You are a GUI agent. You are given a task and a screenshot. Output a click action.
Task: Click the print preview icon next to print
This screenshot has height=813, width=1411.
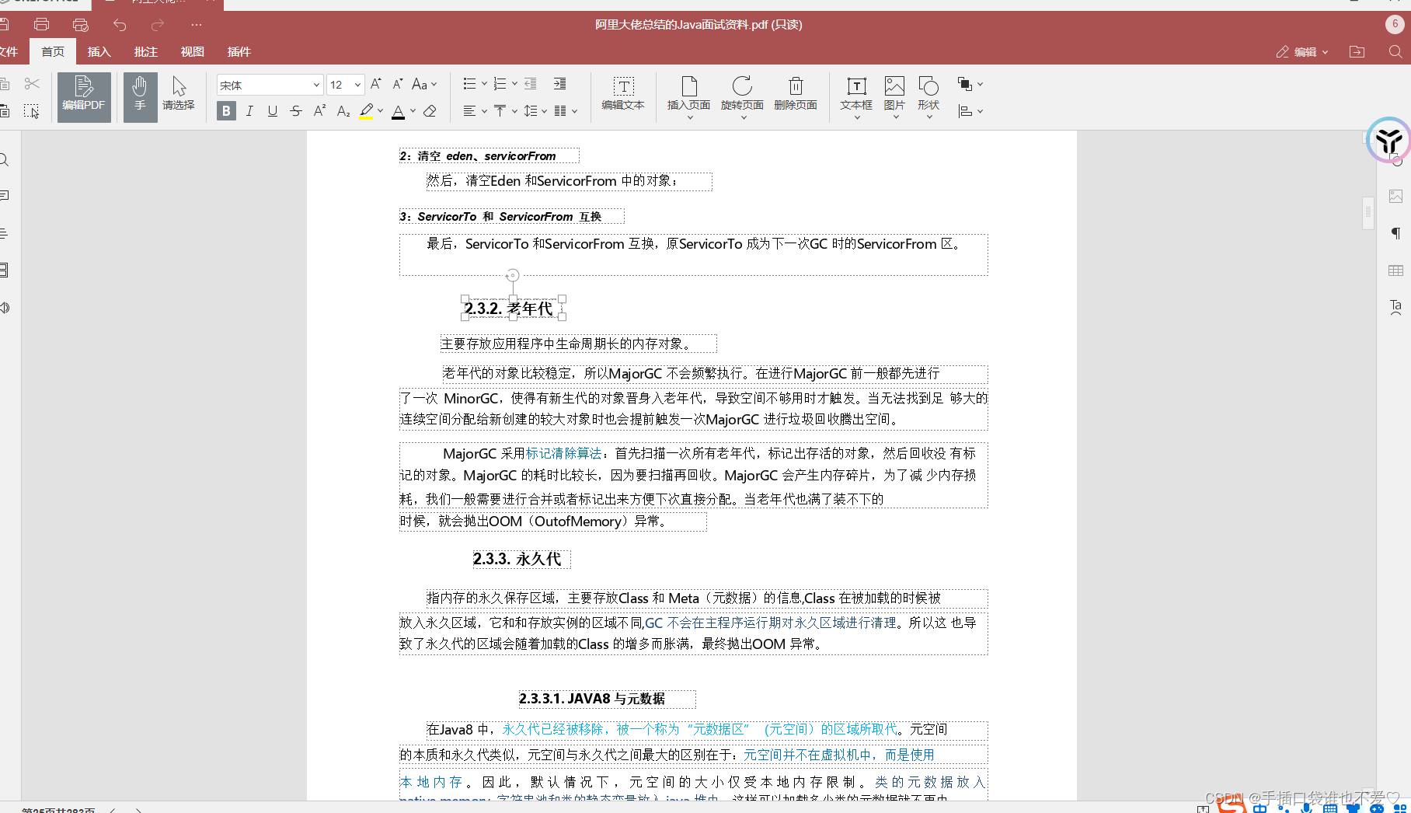80,25
